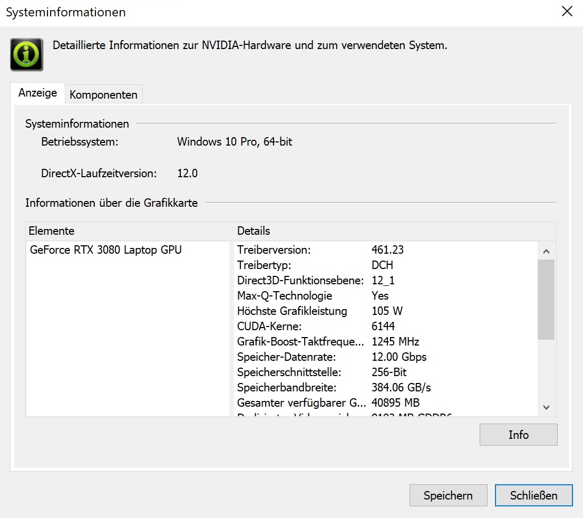Screen dimensions: 583x518
Task: Click the Details column header
Action: click(x=254, y=231)
